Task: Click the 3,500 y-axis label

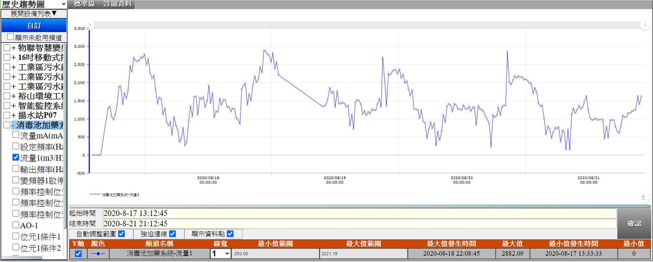Action: click(x=79, y=29)
